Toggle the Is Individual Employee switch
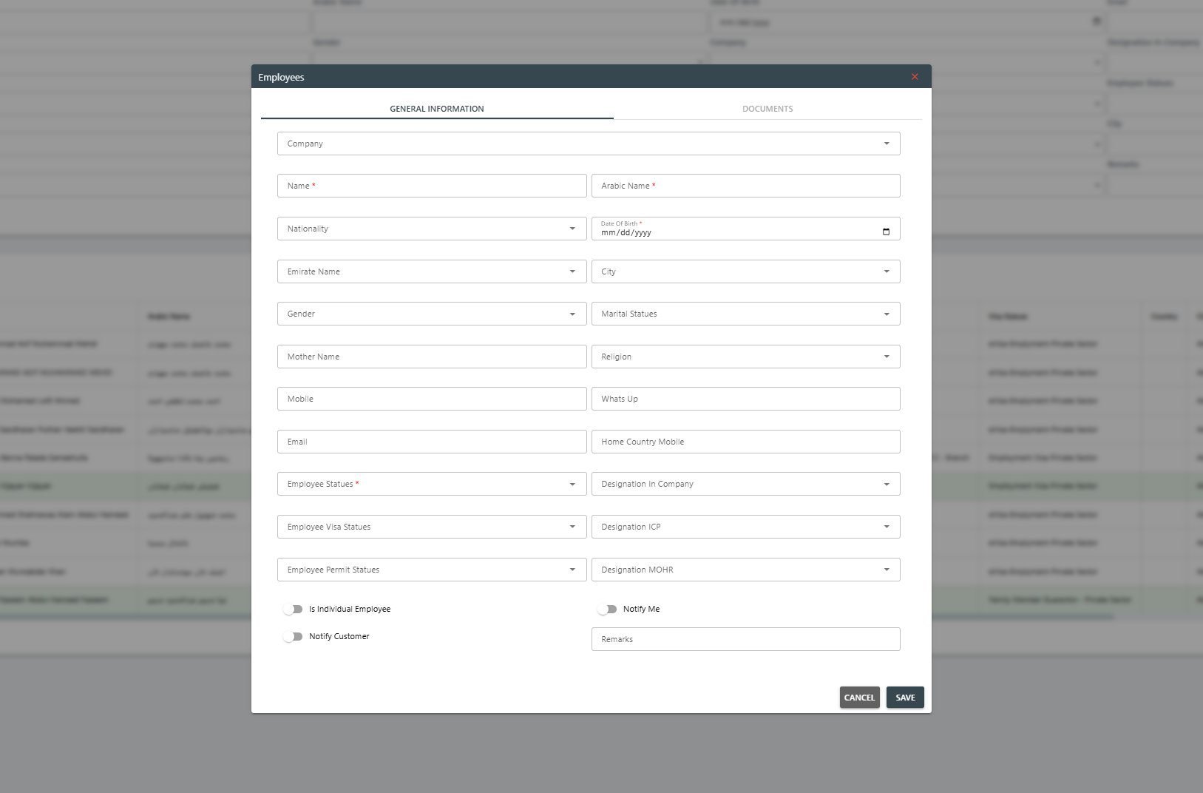 (294, 610)
